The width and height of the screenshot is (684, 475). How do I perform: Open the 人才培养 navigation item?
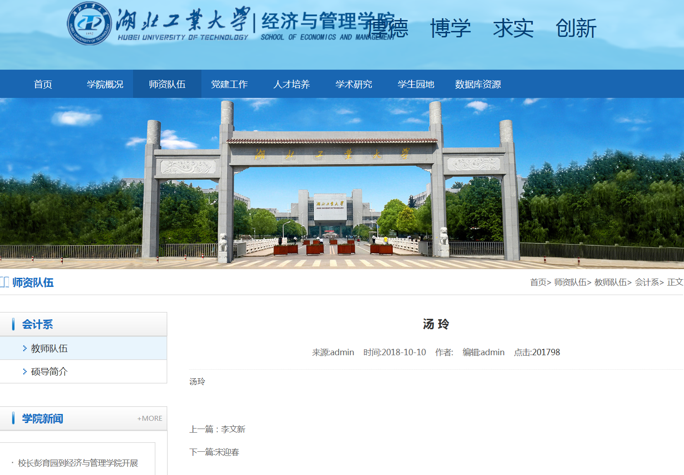292,84
